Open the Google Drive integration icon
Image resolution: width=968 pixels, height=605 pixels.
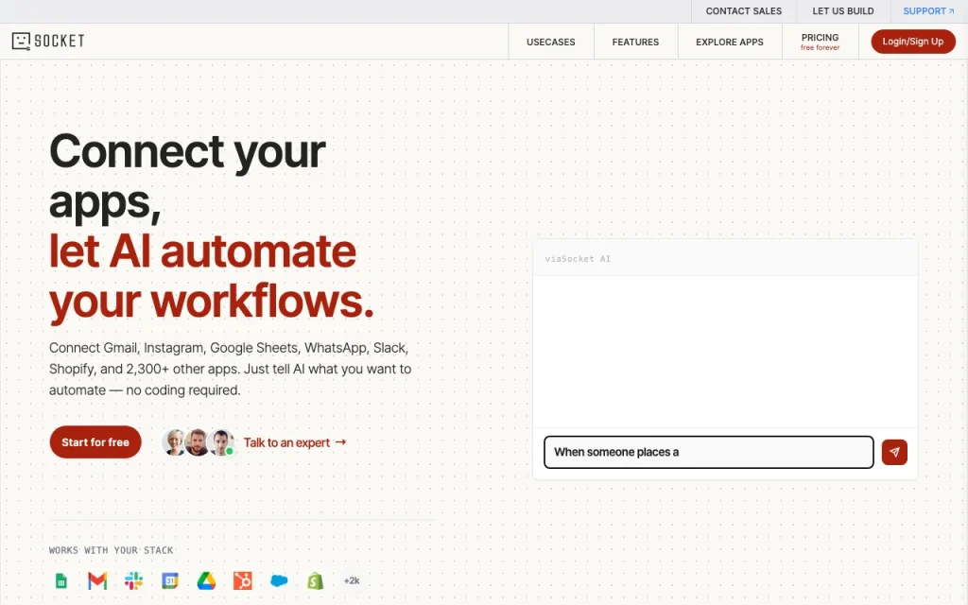point(206,581)
